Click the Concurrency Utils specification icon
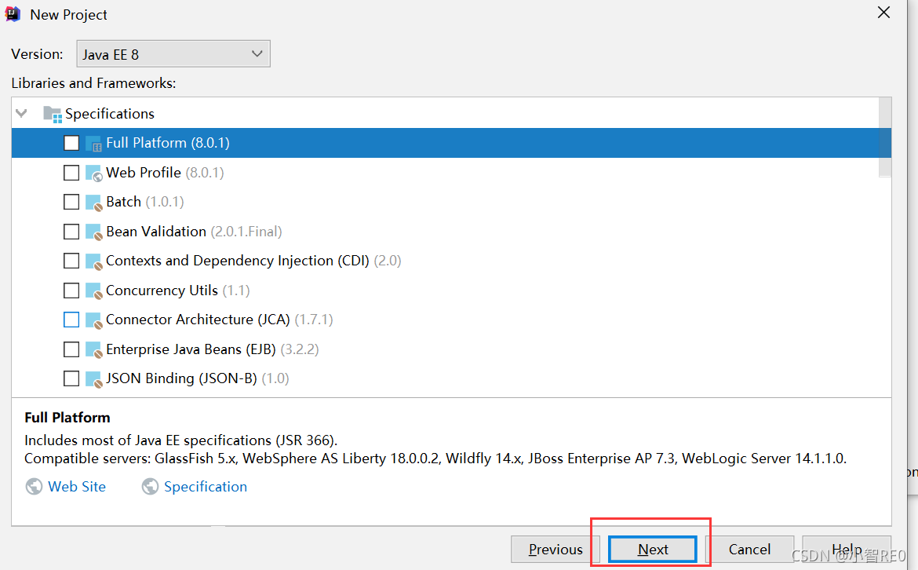 (x=93, y=290)
